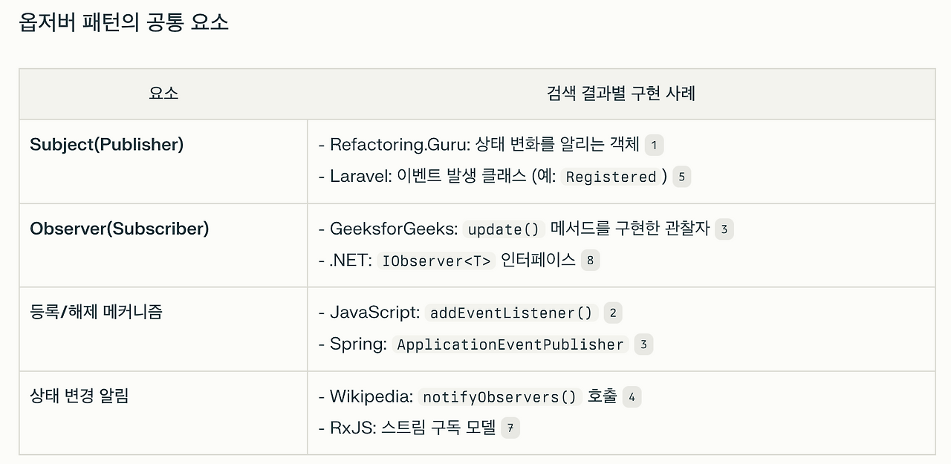Open citation 1 beside the Refactoring.Guru line
The height and width of the screenshot is (464, 951).
point(654,145)
